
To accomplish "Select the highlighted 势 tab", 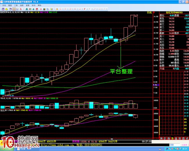I will [172, 138].
